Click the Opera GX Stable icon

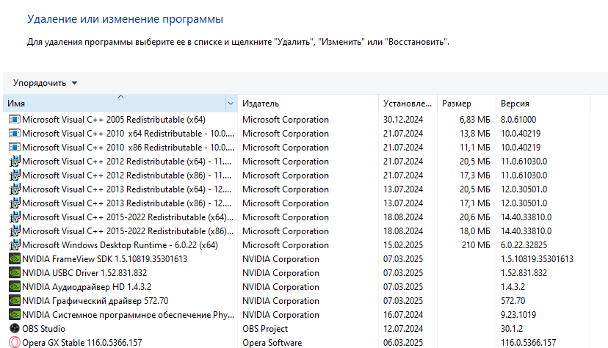(x=15, y=343)
